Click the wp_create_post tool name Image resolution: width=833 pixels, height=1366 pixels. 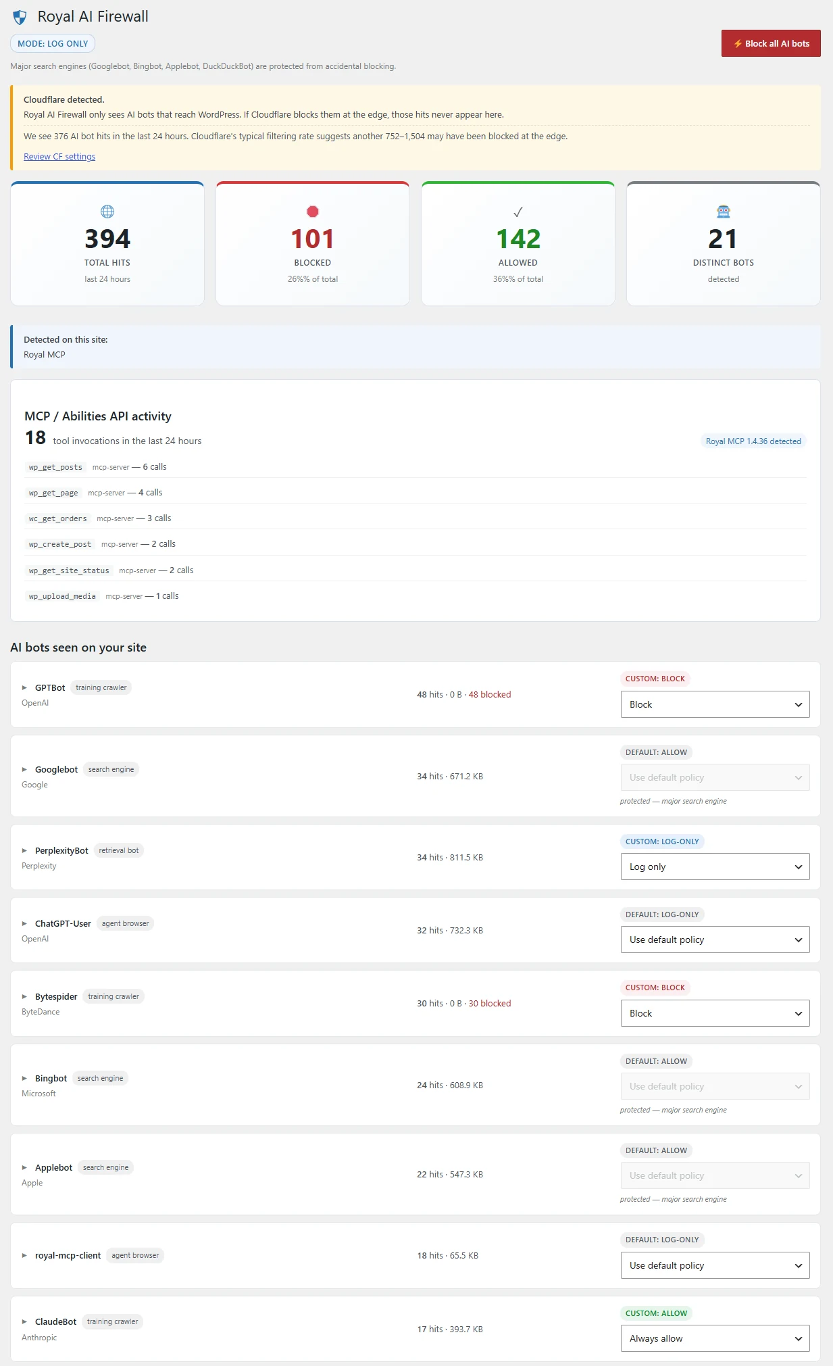pos(60,544)
